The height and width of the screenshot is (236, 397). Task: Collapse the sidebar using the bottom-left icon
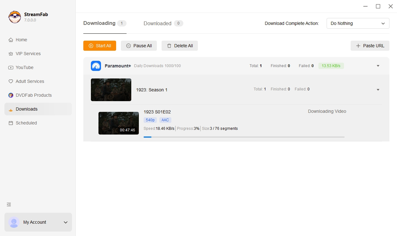pyautogui.click(x=9, y=204)
